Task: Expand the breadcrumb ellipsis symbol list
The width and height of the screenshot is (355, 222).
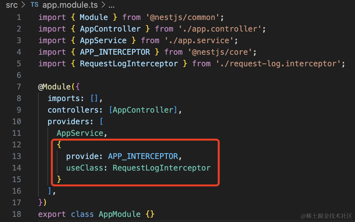Action: 111,5
